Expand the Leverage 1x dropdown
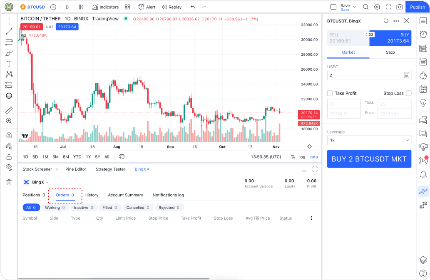The width and height of the screenshot is (430, 280). click(369, 140)
